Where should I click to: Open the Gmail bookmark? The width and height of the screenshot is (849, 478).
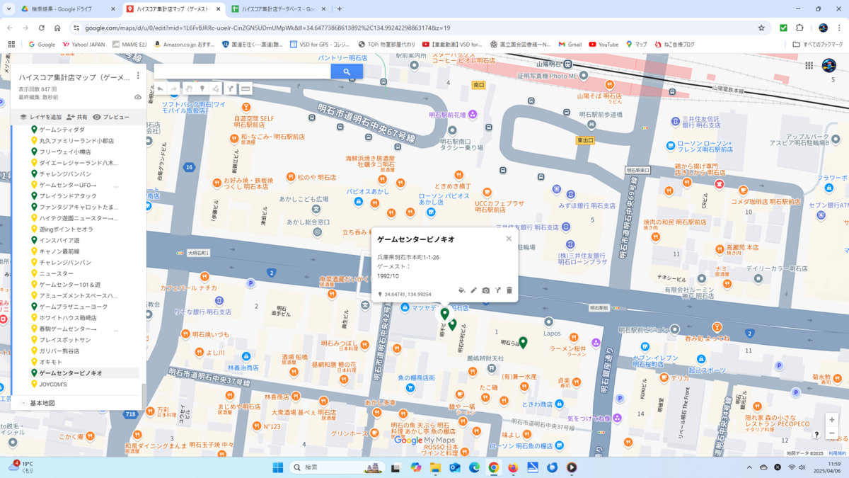570,44
